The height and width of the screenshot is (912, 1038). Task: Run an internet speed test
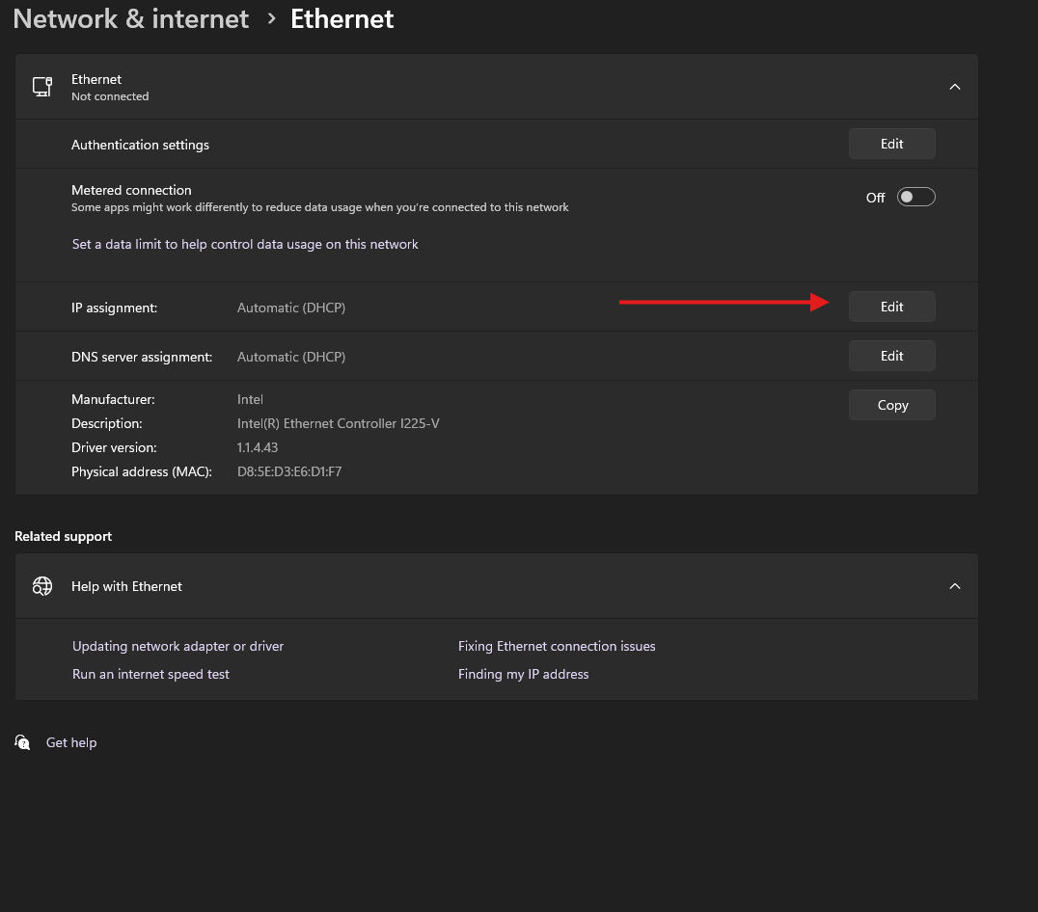tap(150, 674)
